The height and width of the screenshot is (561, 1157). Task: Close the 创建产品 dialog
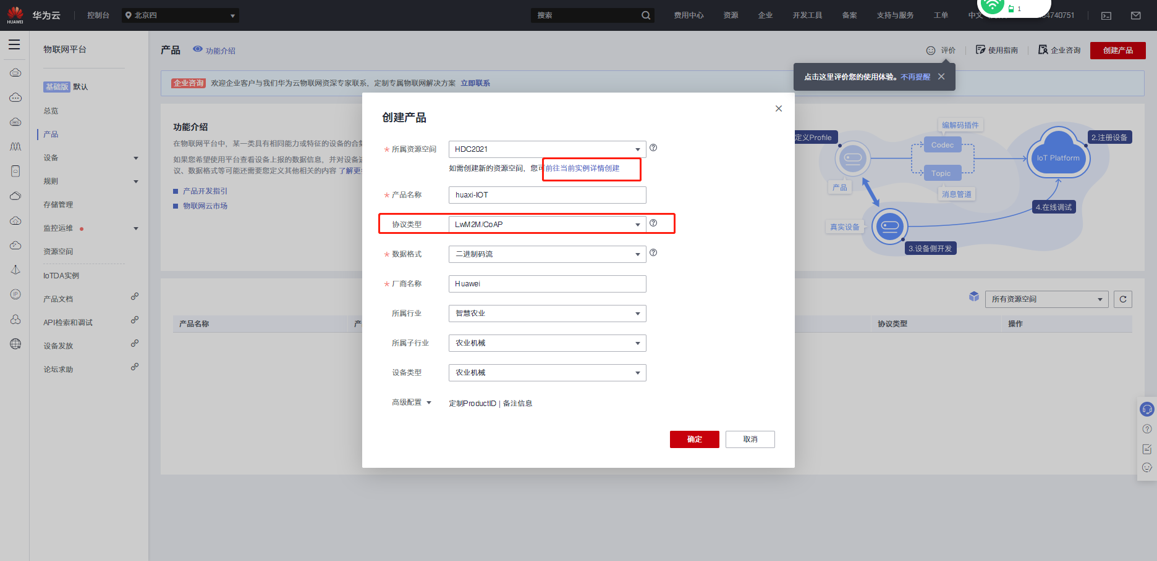coord(779,109)
